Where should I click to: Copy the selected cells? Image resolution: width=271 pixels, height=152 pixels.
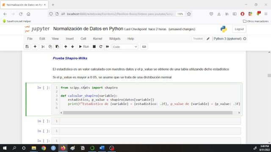(50, 47)
